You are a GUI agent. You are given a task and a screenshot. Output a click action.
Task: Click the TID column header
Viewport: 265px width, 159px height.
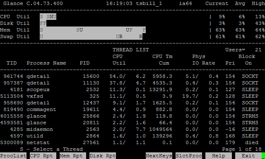[12, 63]
